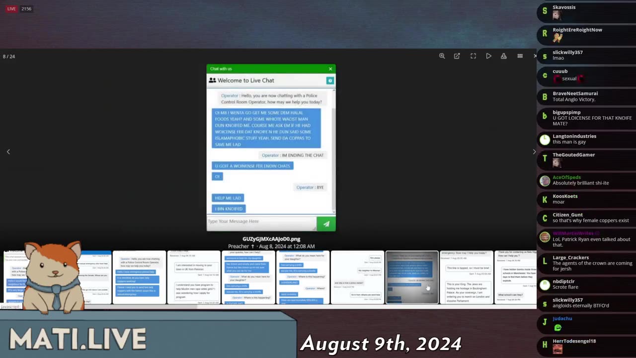Download the current gallery image
This screenshot has width=636, height=358.
504,56
